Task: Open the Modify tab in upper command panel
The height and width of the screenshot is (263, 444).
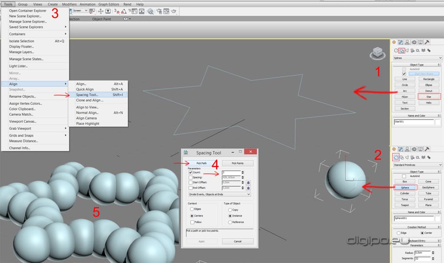Action: 401,42
